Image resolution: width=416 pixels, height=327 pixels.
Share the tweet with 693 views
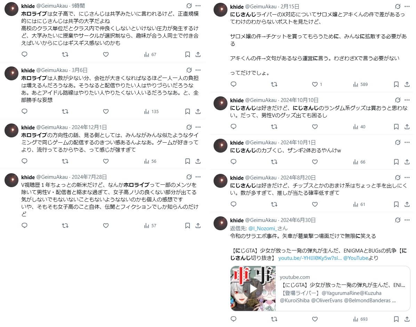click(x=407, y=319)
